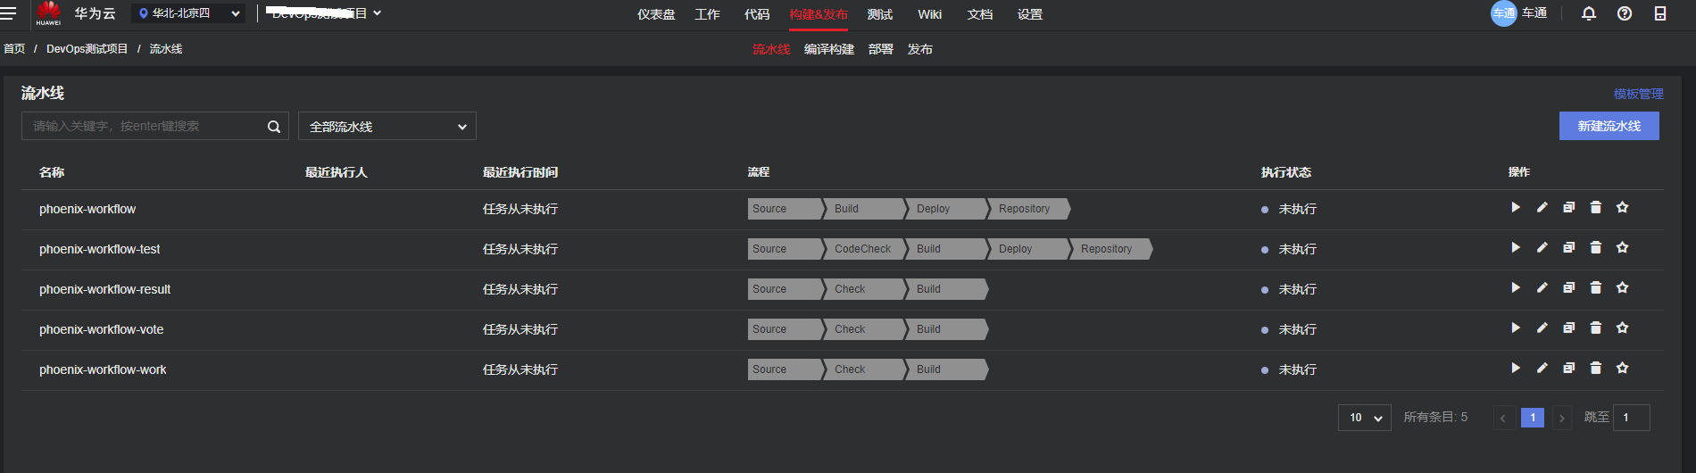Open the 车通 user avatar
This screenshot has width=1696, height=473.
[x=1504, y=13]
